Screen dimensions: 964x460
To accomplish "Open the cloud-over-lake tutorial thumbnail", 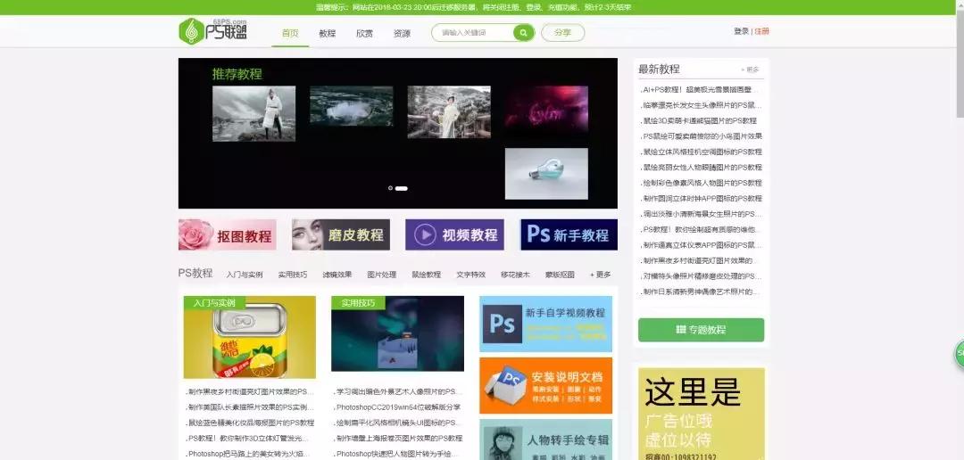I will click(x=351, y=105).
